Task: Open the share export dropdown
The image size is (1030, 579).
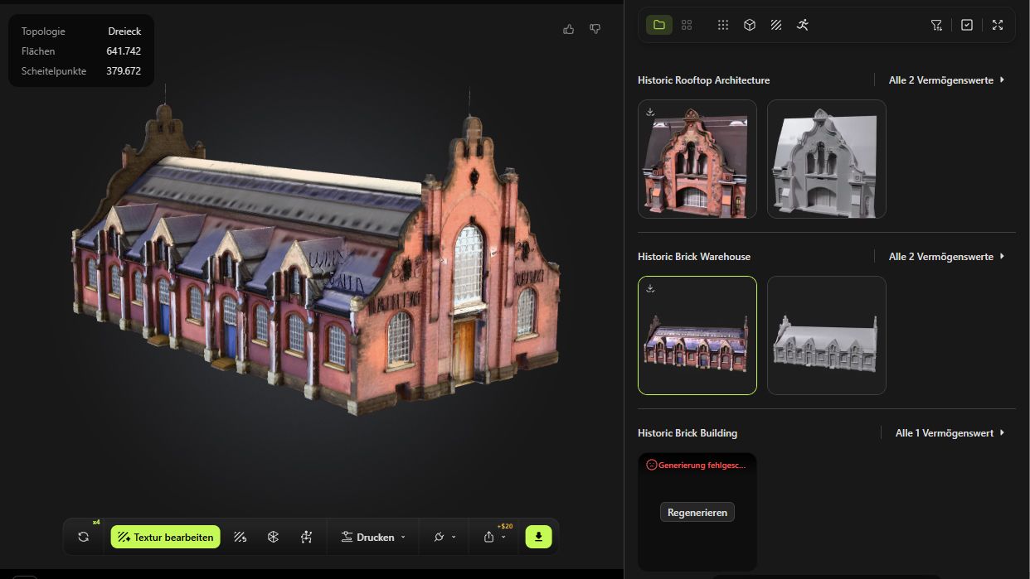Action: click(493, 537)
